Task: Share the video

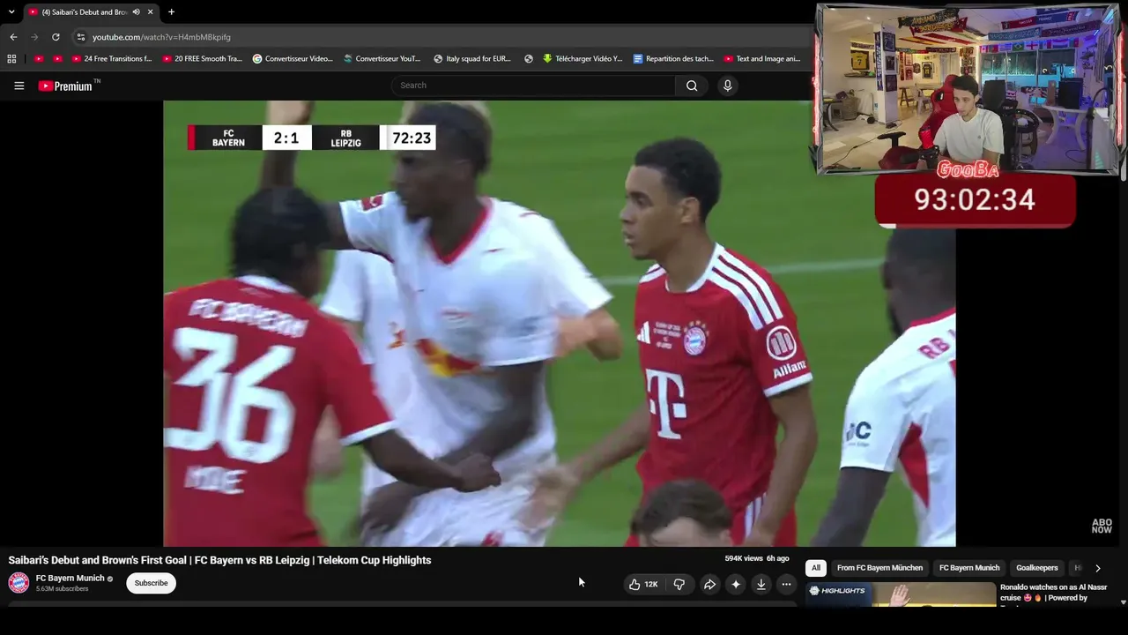Action: (709, 584)
